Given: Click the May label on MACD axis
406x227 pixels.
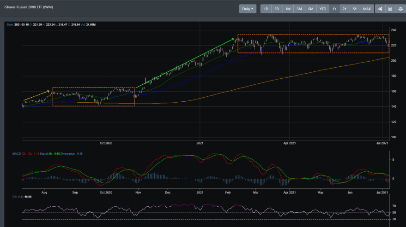Looking at the screenshot, I should [321, 192].
